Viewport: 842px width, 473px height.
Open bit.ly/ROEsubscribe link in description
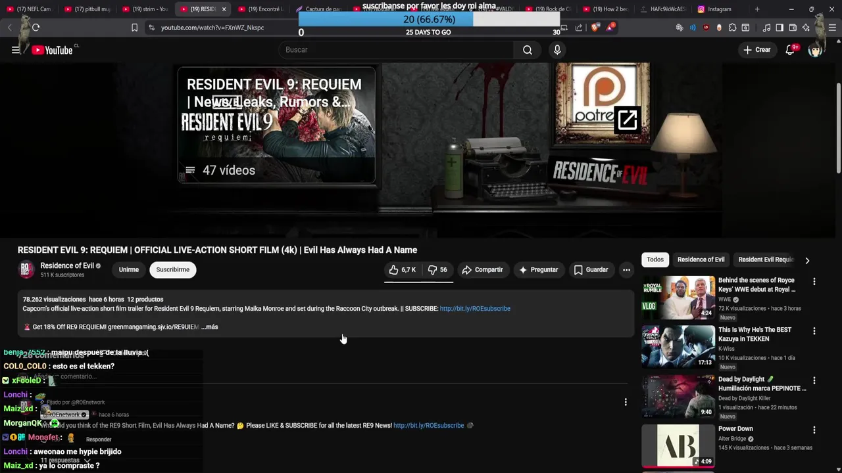tap(475, 309)
